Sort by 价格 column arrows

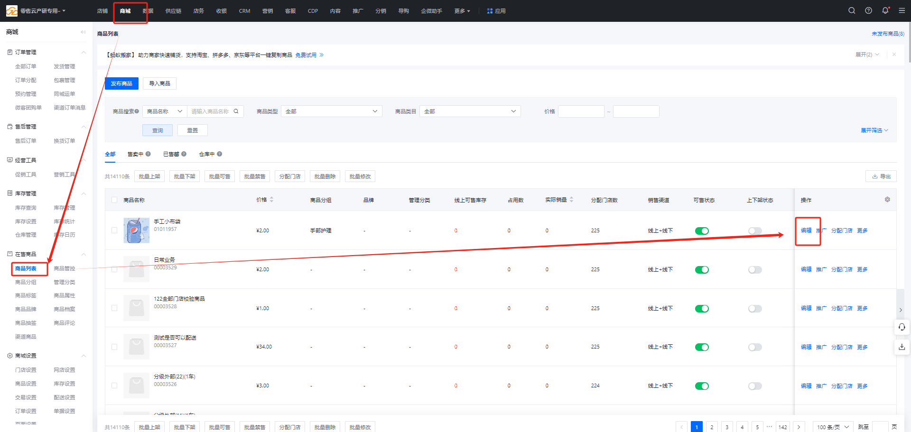(x=271, y=200)
